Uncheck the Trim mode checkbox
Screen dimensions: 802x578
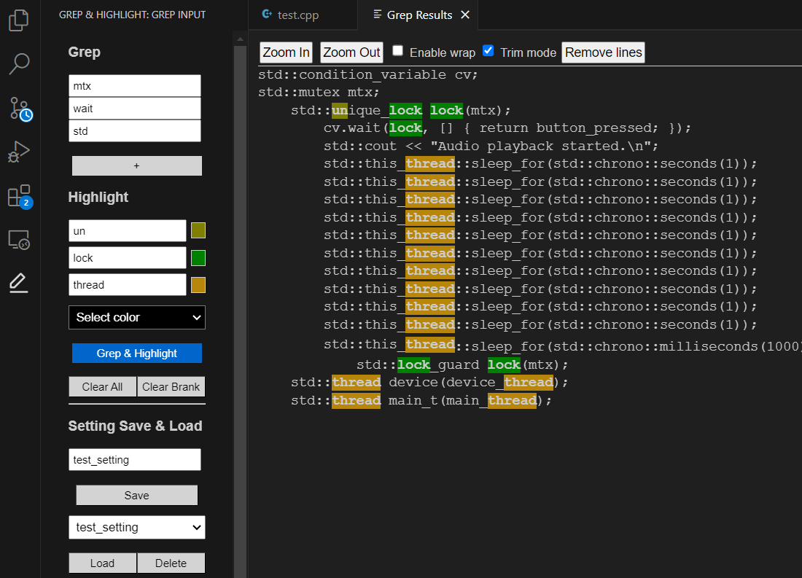[x=488, y=50]
